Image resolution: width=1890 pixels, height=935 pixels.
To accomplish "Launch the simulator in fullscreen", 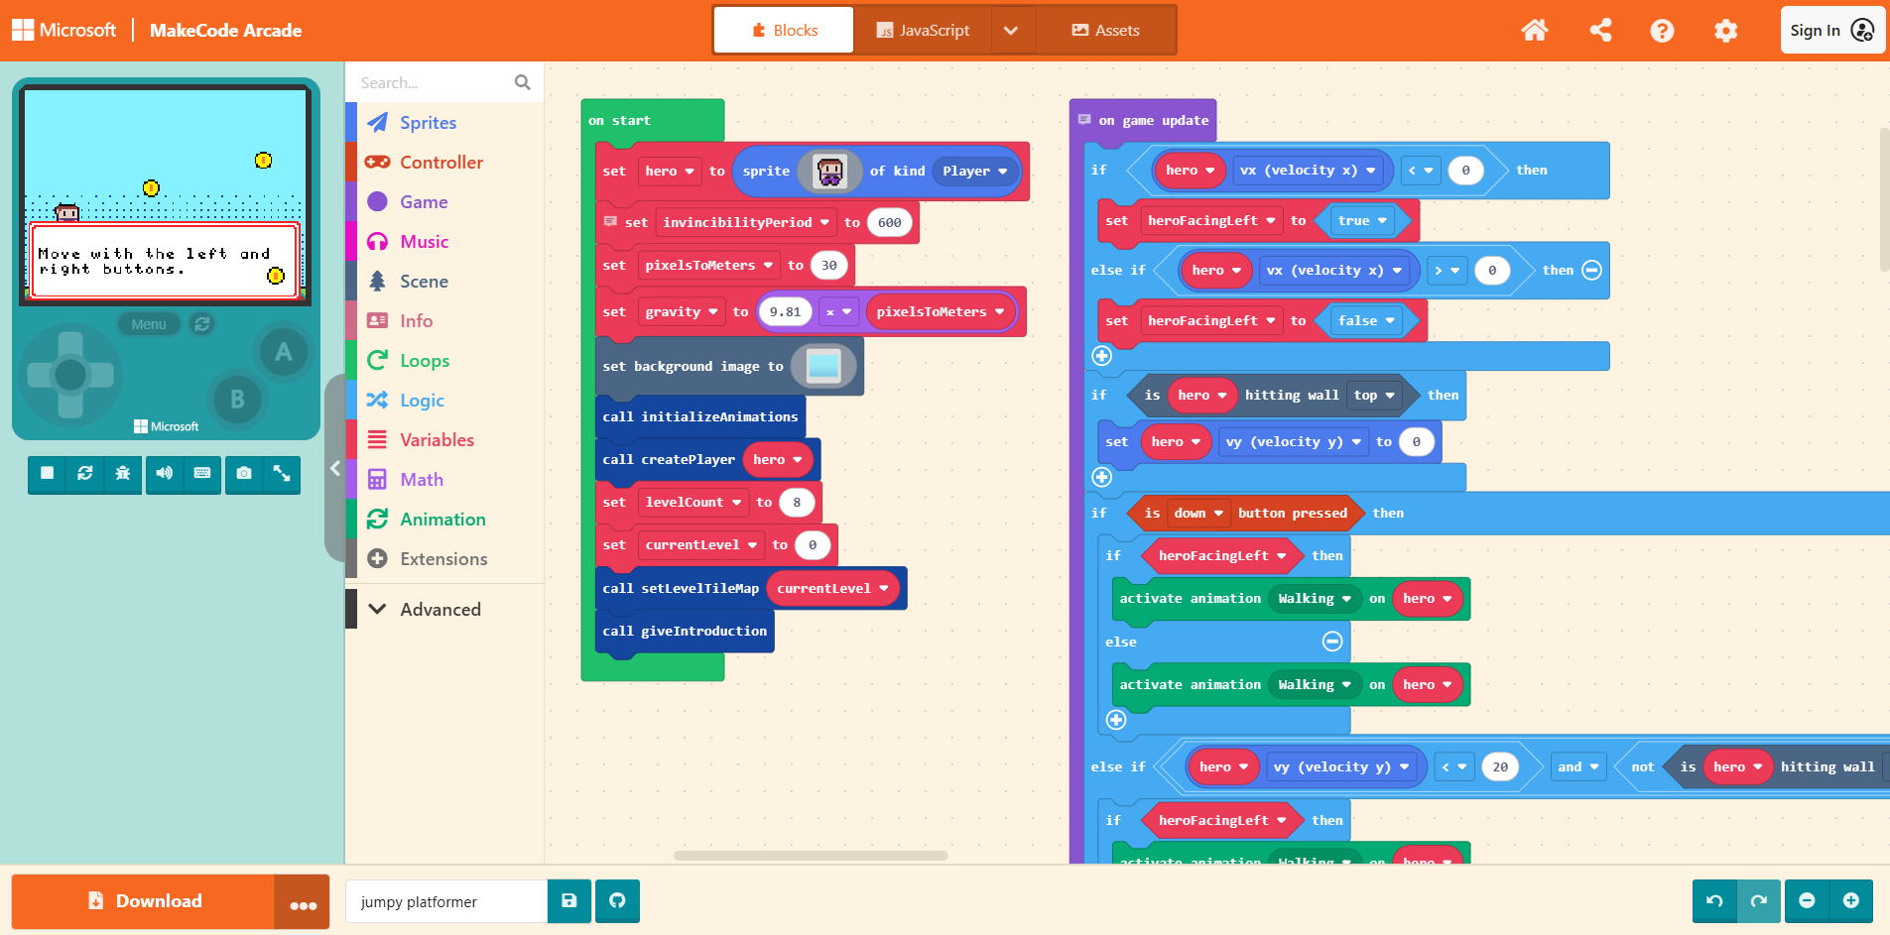I will pyautogui.click(x=282, y=474).
